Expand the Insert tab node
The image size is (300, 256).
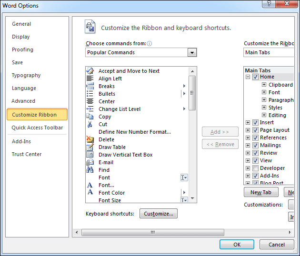point(248,122)
